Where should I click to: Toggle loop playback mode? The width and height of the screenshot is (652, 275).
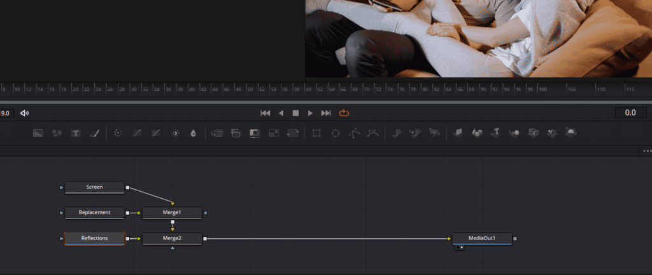(x=344, y=113)
